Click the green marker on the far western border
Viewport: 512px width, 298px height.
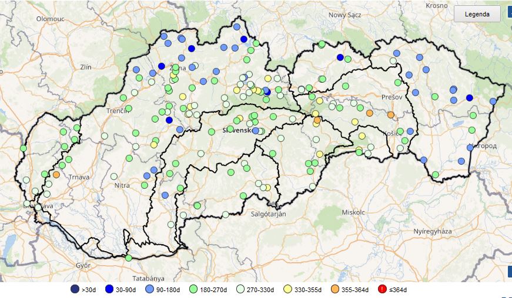tap(24, 148)
